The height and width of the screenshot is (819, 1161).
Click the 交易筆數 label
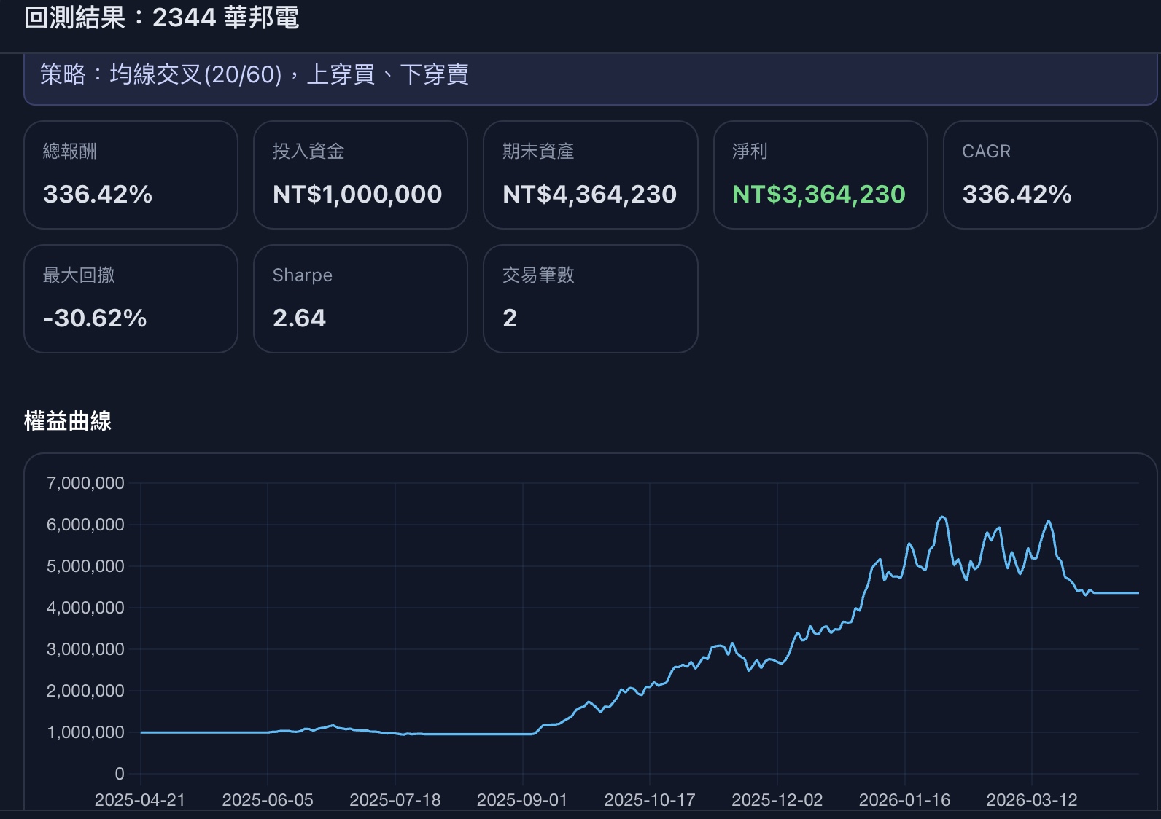point(538,275)
